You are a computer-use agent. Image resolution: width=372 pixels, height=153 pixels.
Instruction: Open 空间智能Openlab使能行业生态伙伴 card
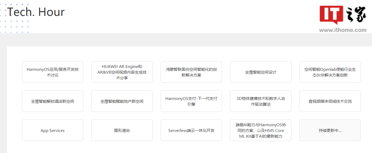coord(330,72)
